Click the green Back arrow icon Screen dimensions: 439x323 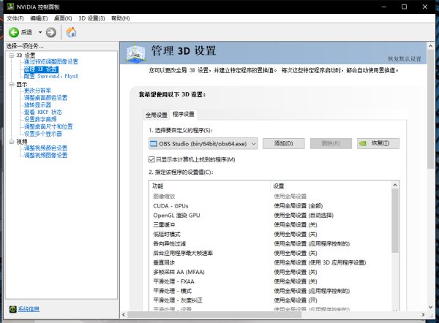14,32
